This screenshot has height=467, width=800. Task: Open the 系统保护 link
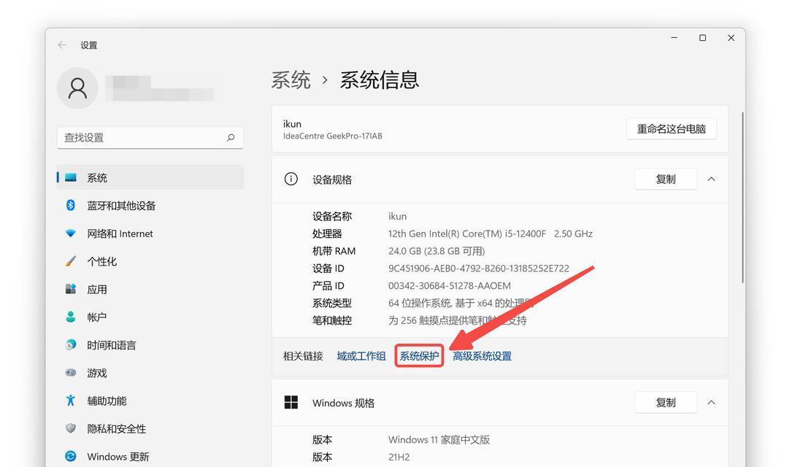coord(419,356)
